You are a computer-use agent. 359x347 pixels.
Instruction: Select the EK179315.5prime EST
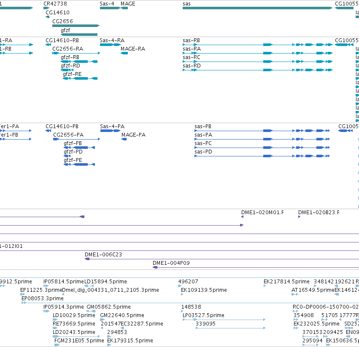pos(109,345)
